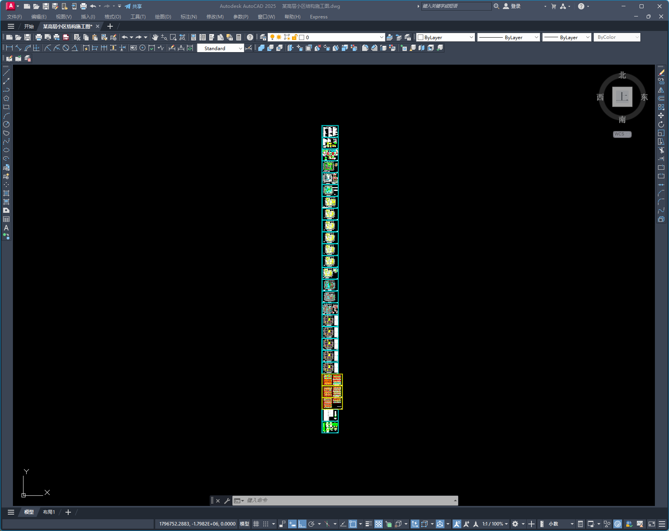Image resolution: width=669 pixels, height=531 pixels.
Task: Click the Save icon in quick access toolbar
Action: point(45,6)
